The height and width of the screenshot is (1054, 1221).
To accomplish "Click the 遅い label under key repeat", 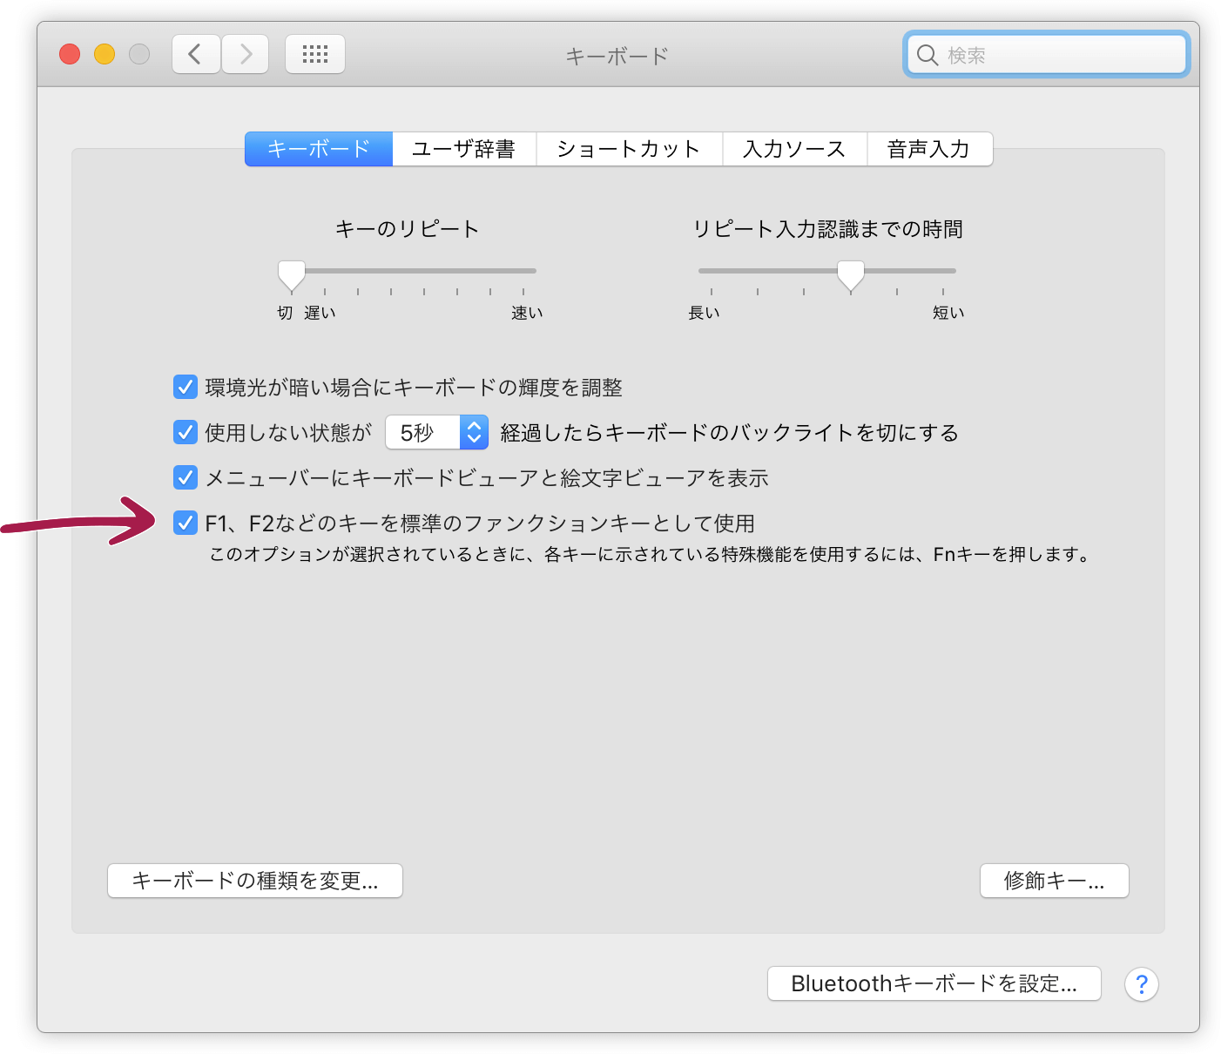I will click(320, 313).
